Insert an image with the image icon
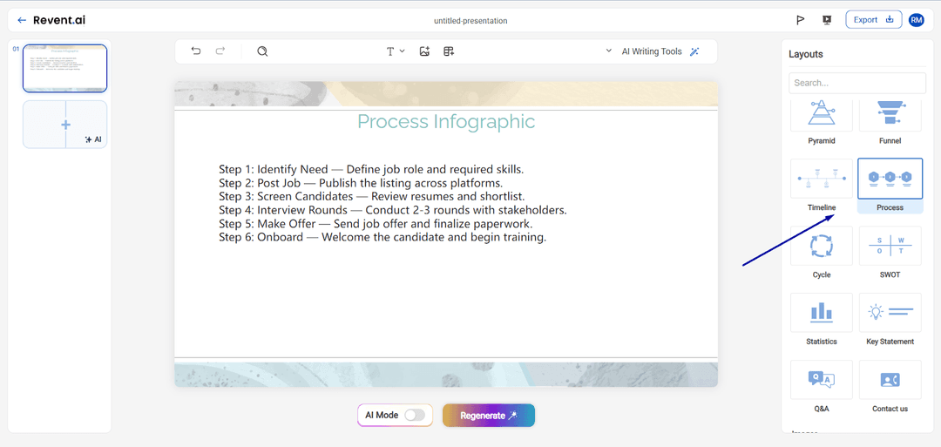This screenshot has width=941, height=447. (x=425, y=51)
